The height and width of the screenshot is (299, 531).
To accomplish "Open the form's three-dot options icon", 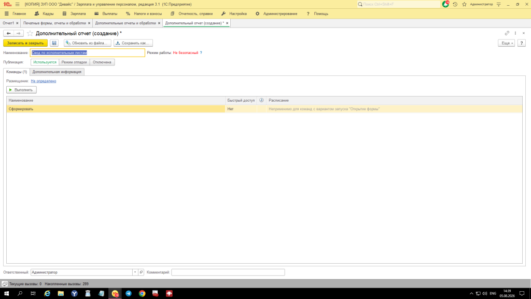I will 515,33.
